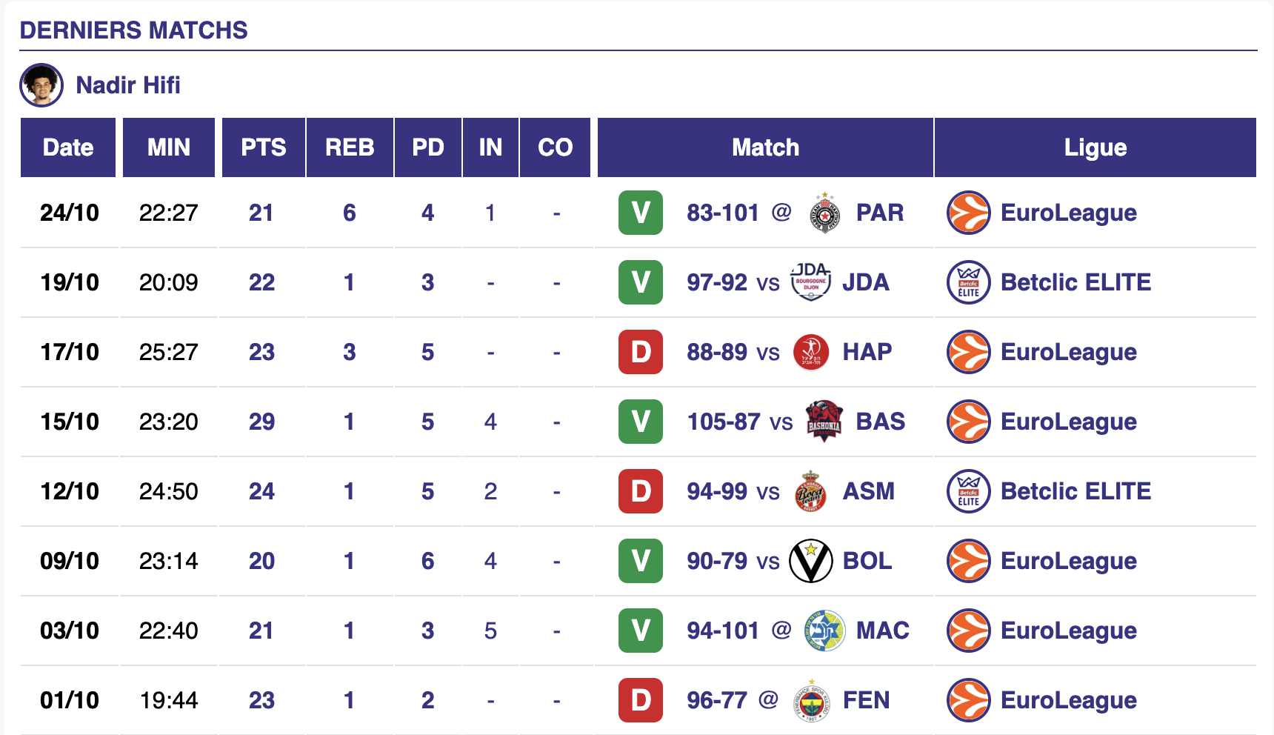Image resolution: width=1274 pixels, height=735 pixels.
Task: Click the EuroLeague logo in 24/10 row
Action: coord(969,213)
